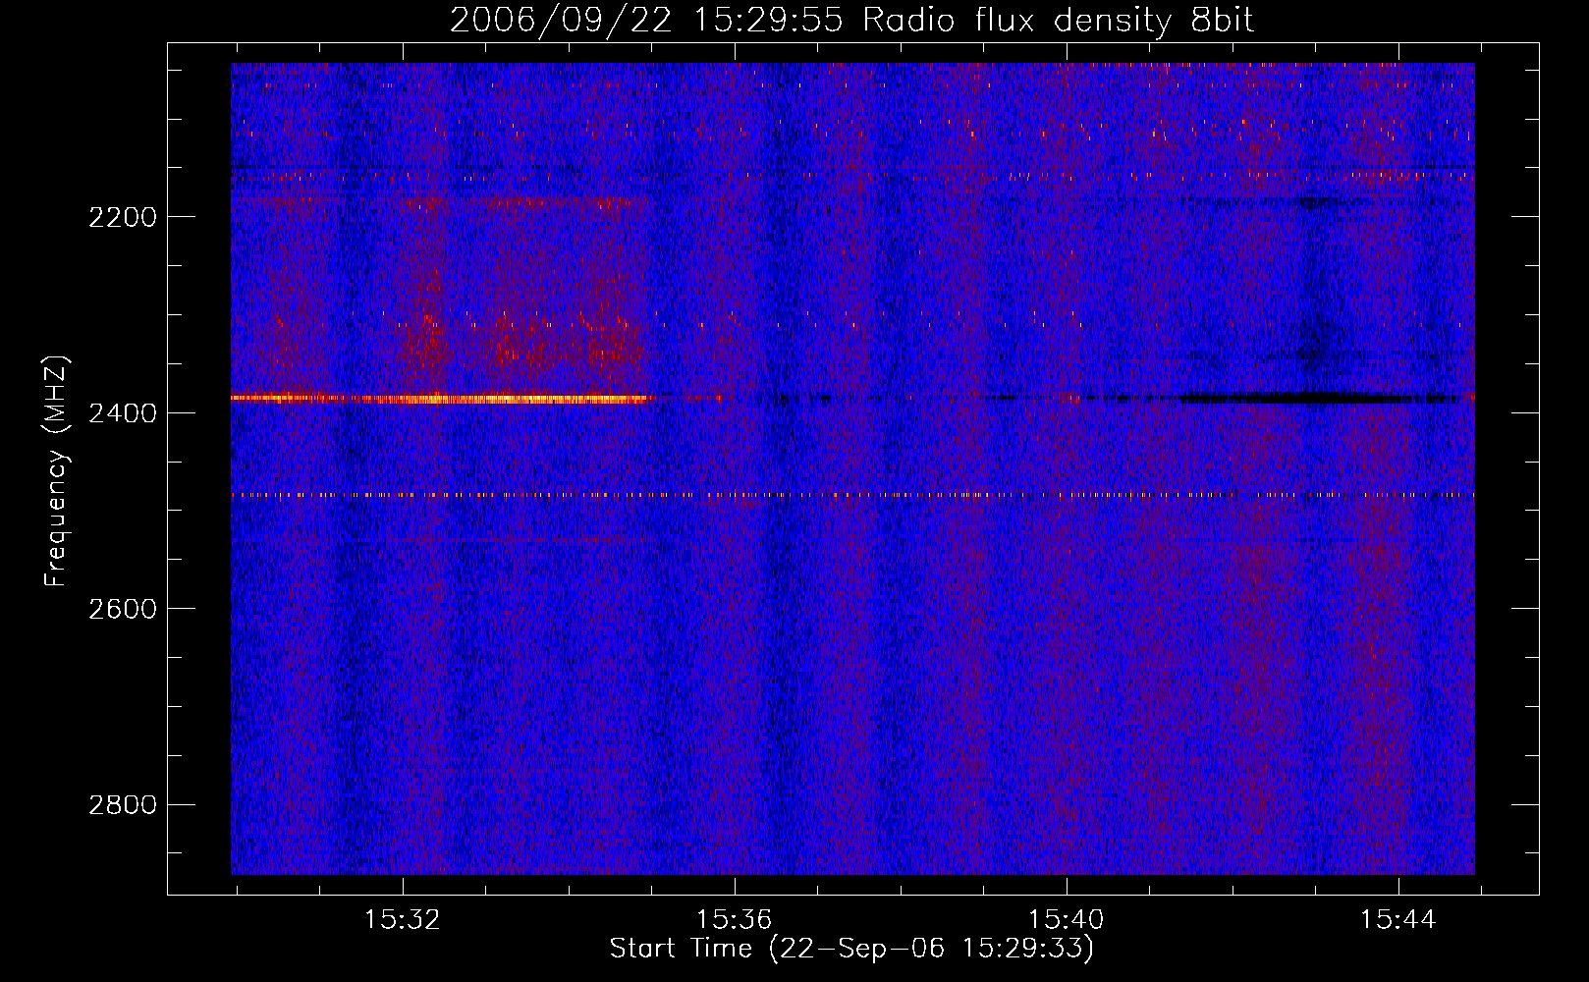Click the 2800 frequency tick label
Viewport: 1589px width, 982px height.
[122, 805]
